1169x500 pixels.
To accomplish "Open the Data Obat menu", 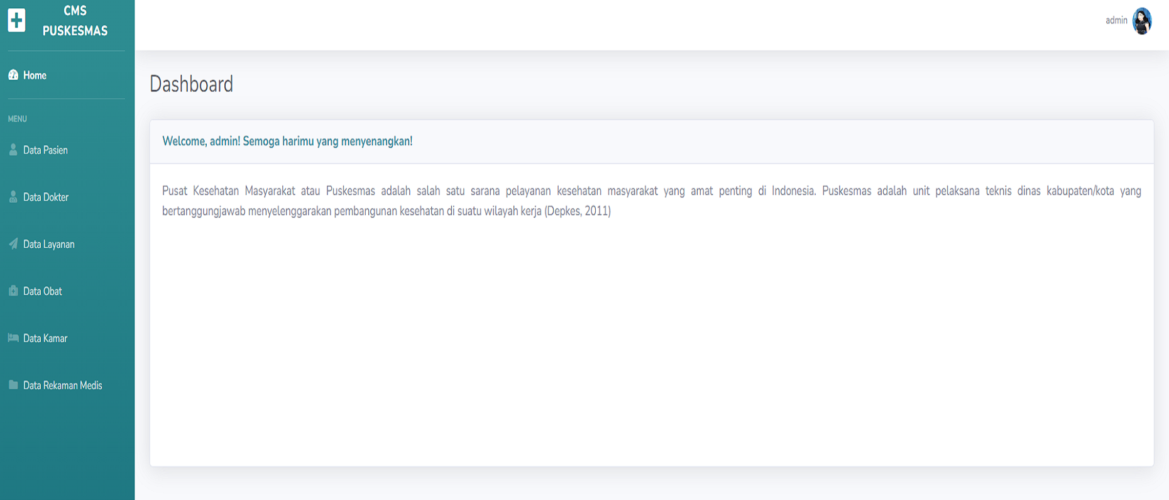I will pyautogui.click(x=43, y=291).
